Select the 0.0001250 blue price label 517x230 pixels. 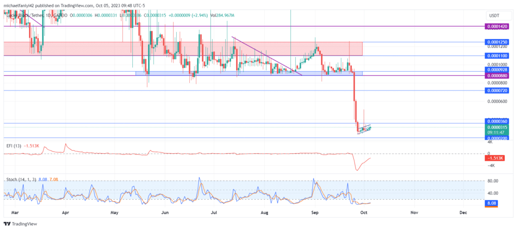click(497, 42)
